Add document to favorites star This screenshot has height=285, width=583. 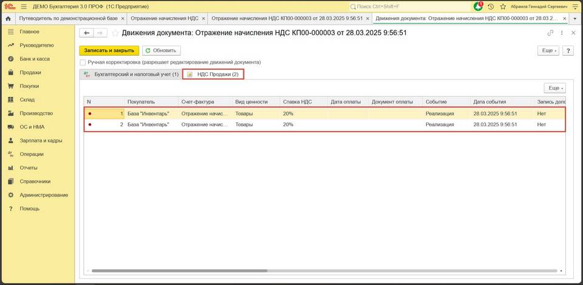point(115,33)
